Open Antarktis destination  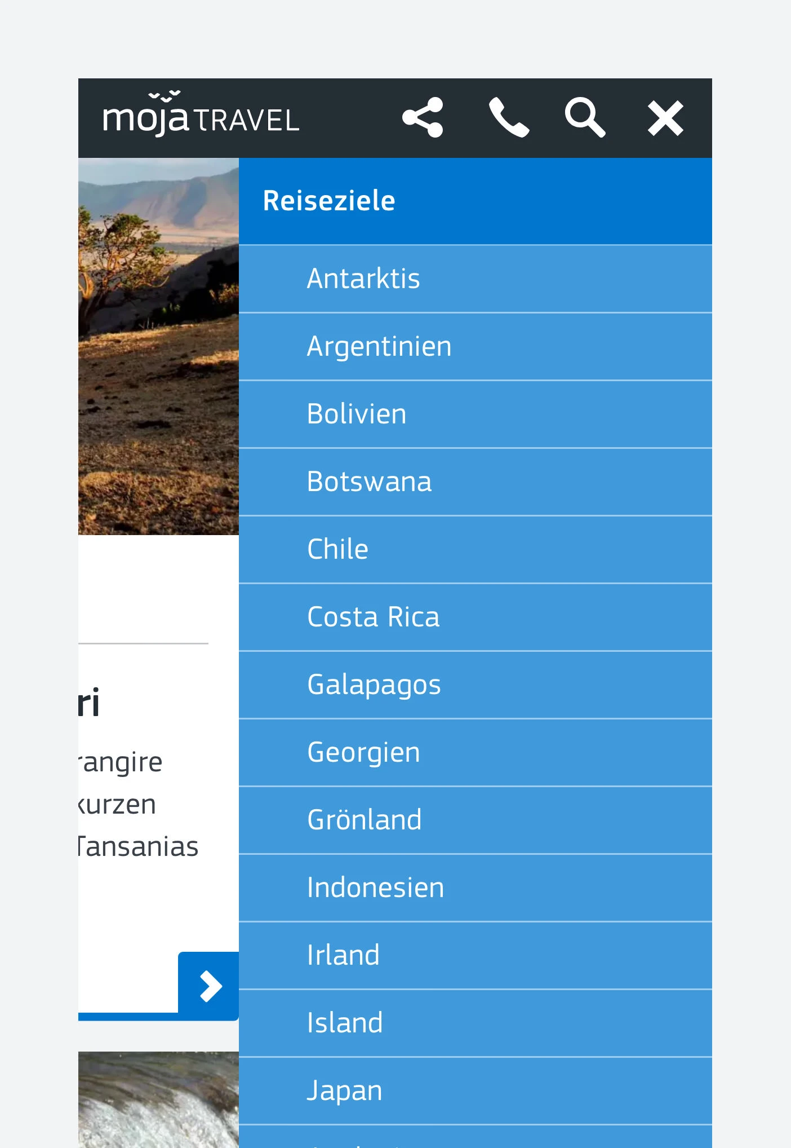click(476, 279)
